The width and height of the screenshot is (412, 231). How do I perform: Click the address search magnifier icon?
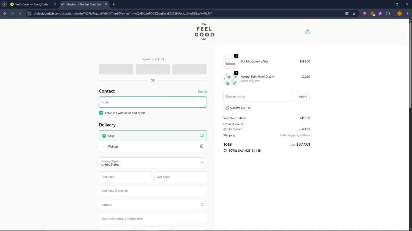pos(202,204)
